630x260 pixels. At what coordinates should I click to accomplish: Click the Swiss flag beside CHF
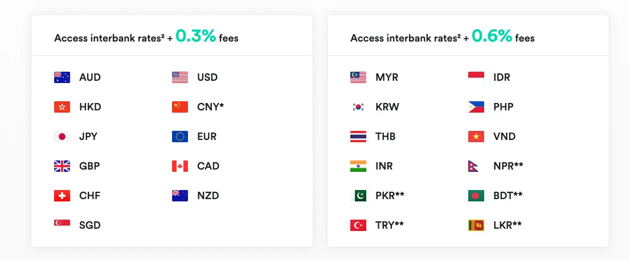tap(62, 196)
